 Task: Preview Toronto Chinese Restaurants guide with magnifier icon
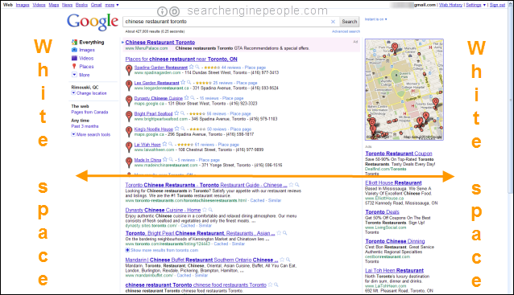point(296,185)
